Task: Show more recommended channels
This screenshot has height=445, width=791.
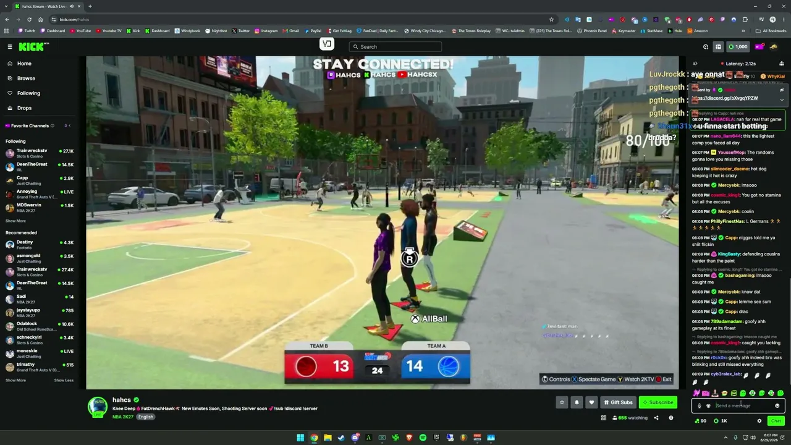Action: (x=15, y=380)
